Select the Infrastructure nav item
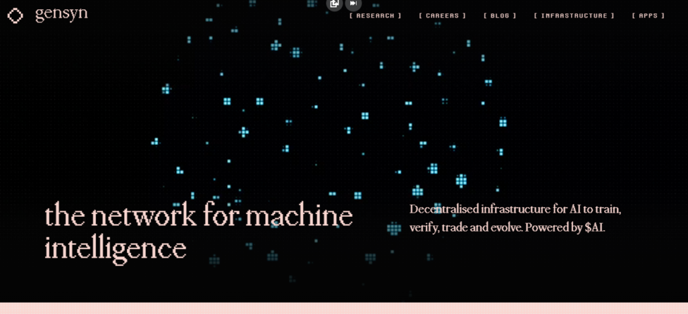This screenshot has width=688, height=314. 574,15
